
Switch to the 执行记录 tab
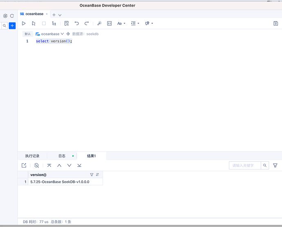32,156
